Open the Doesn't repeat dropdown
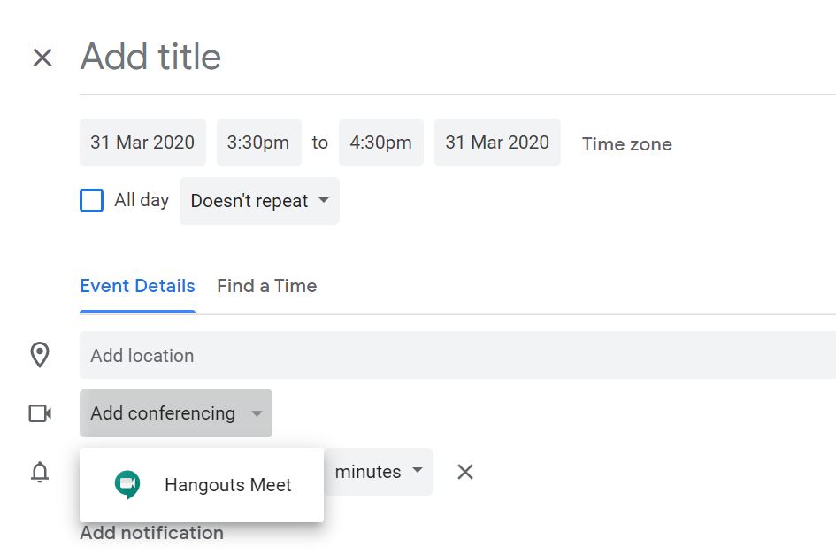This screenshot has height=555, width=836. tap(259, 201)
